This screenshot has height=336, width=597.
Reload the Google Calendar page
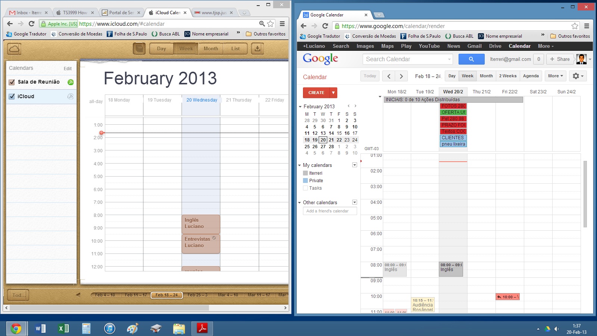coord(325,26)
